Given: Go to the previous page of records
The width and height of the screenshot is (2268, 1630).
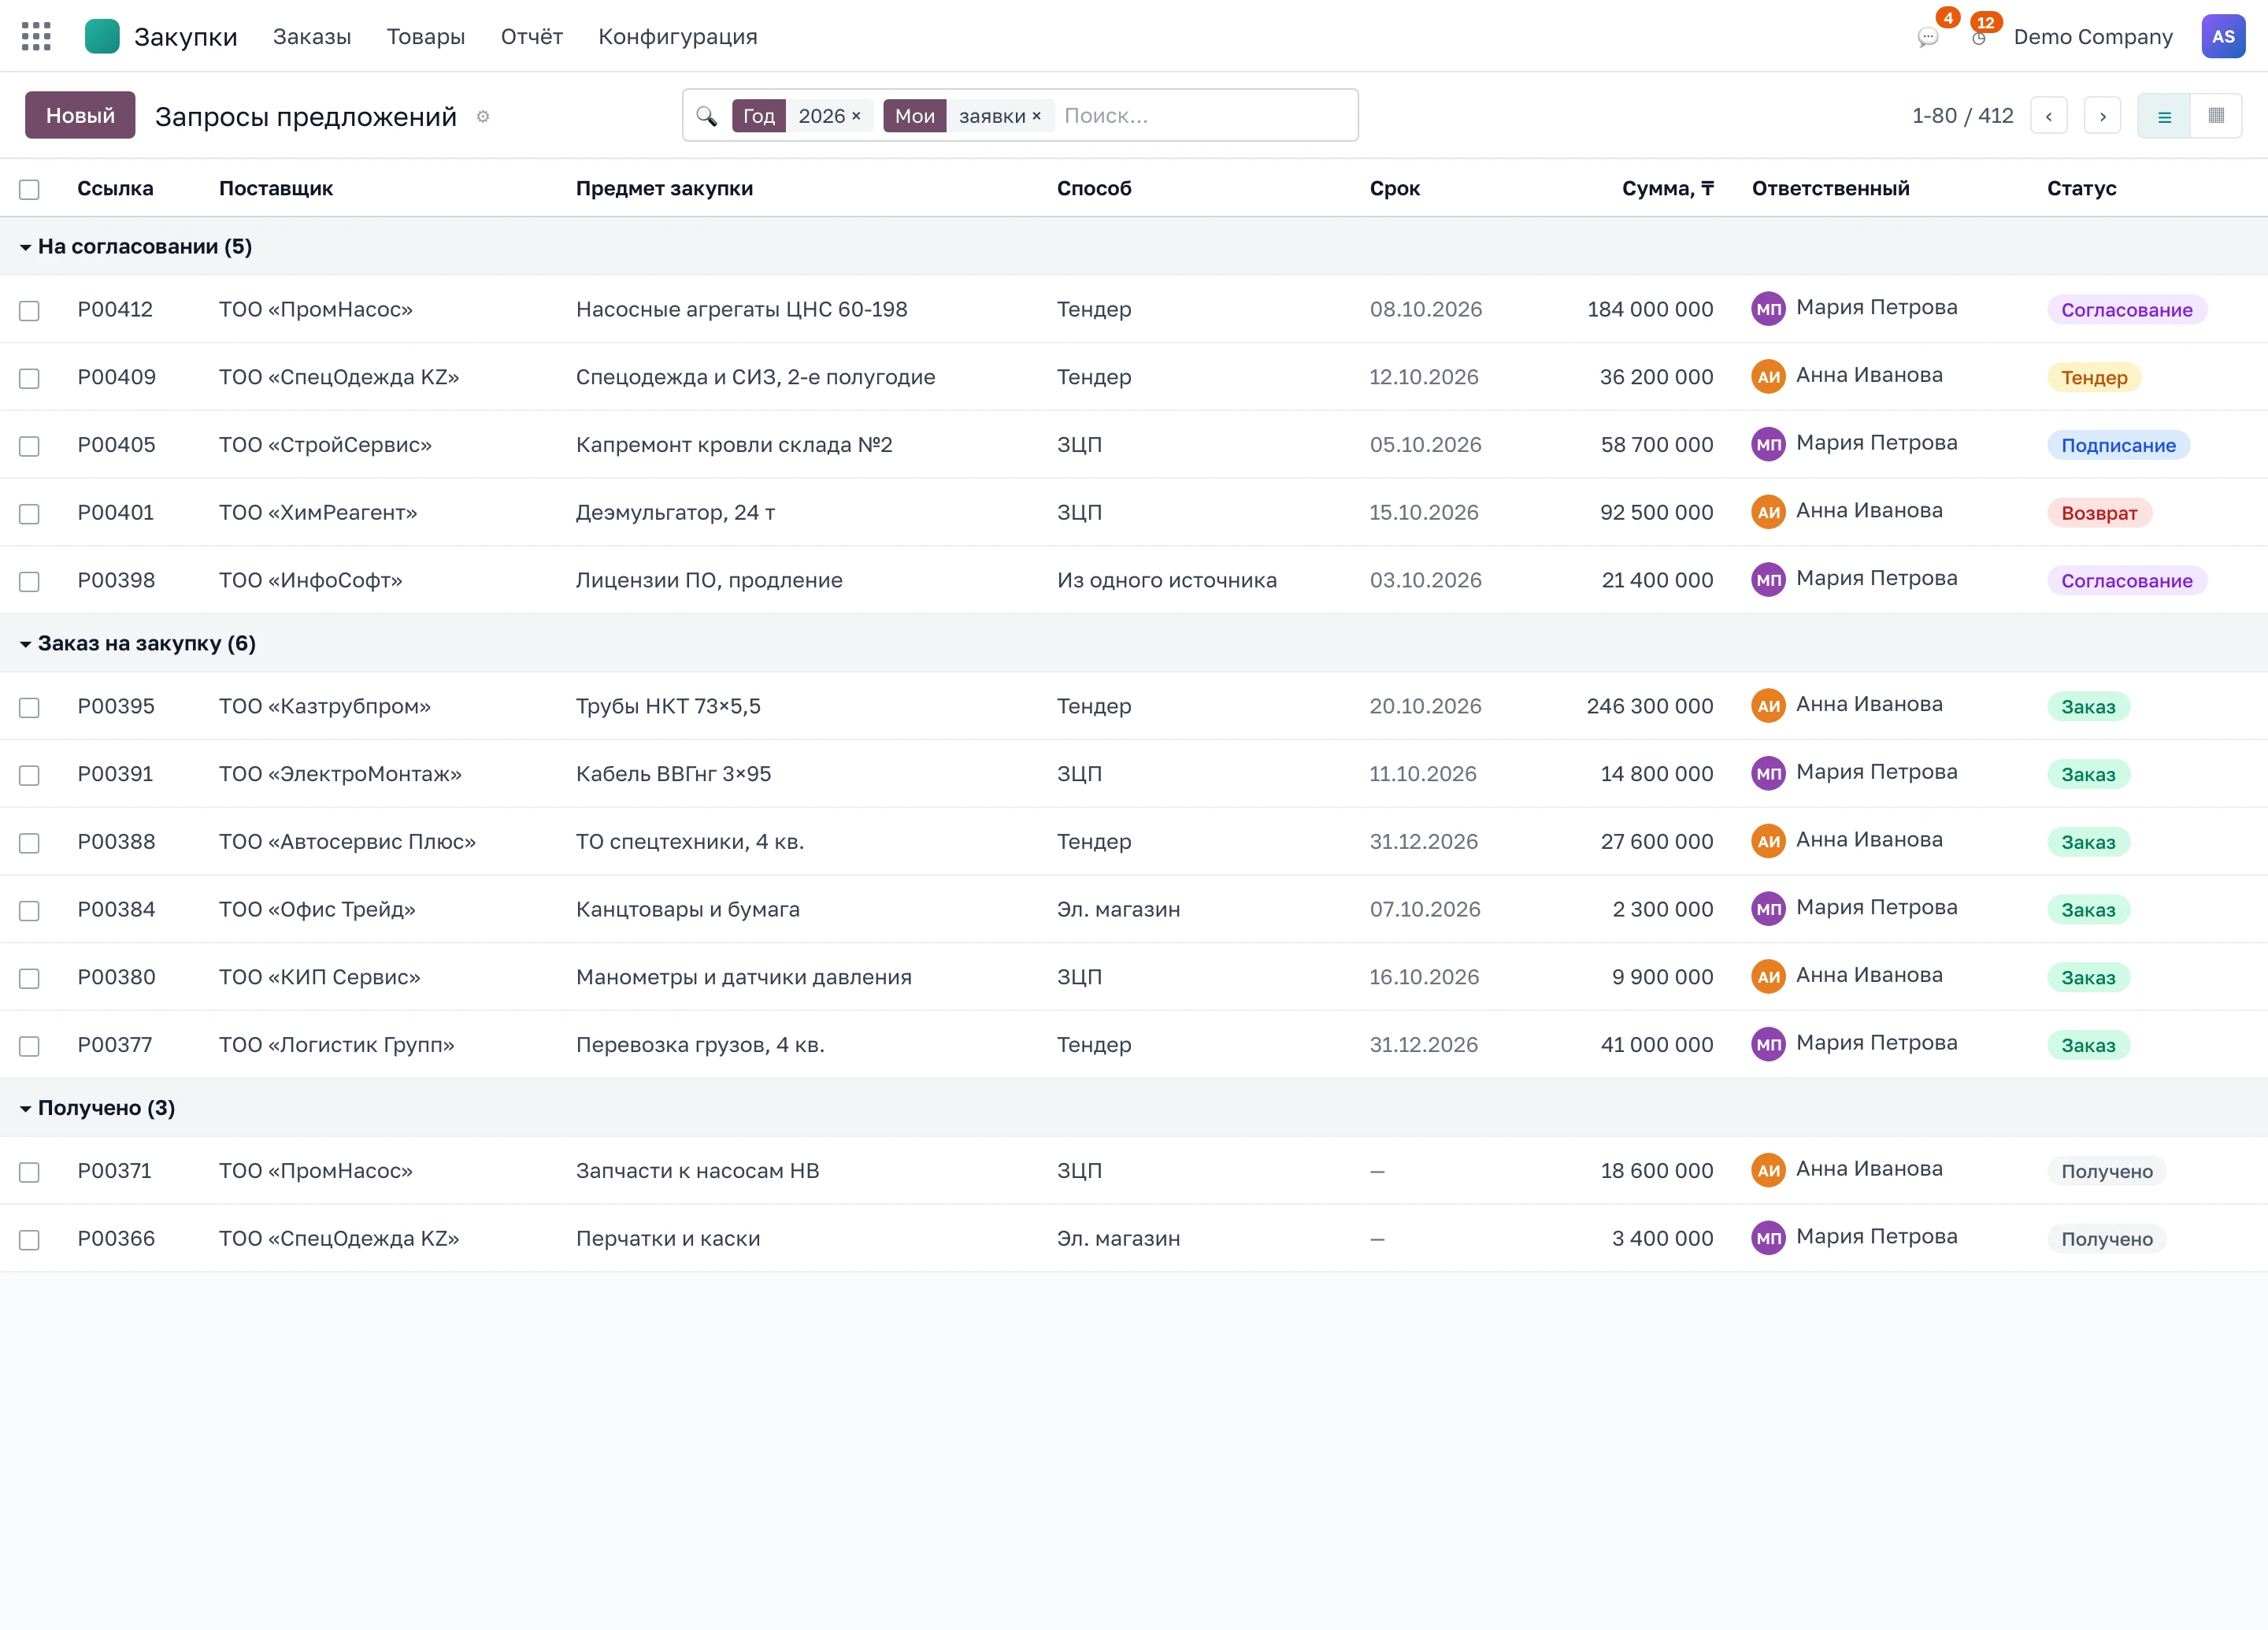Looking at the screenshot, I should coord(2048,116).
